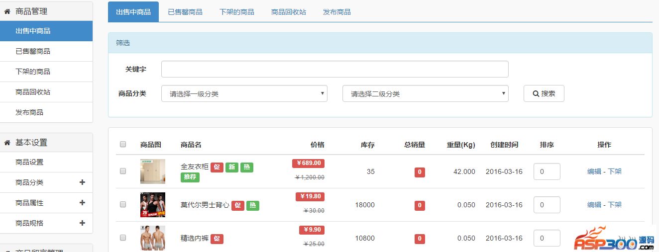Click the 新 badge on 全友衣柜

tap(232, 167)
